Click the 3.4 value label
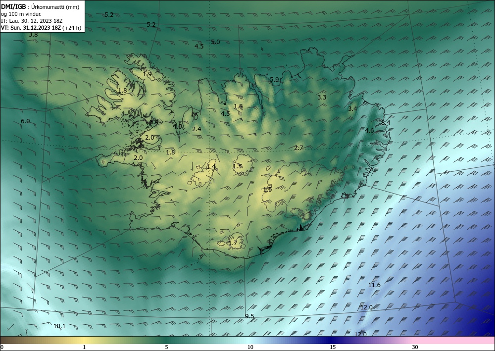 (x=352, y=108)
